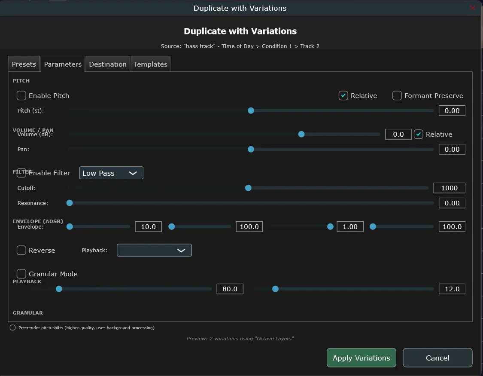The image size is (483, 376).
Task: Click the Pitch (st) slider handle
Action: tap(251, 110)
